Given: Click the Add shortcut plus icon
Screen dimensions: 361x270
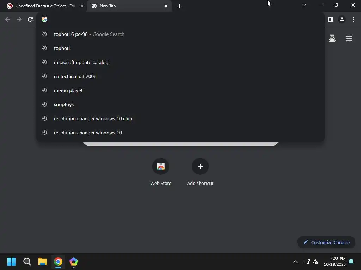Looking at the screenshot, I should tap(200, 166).
